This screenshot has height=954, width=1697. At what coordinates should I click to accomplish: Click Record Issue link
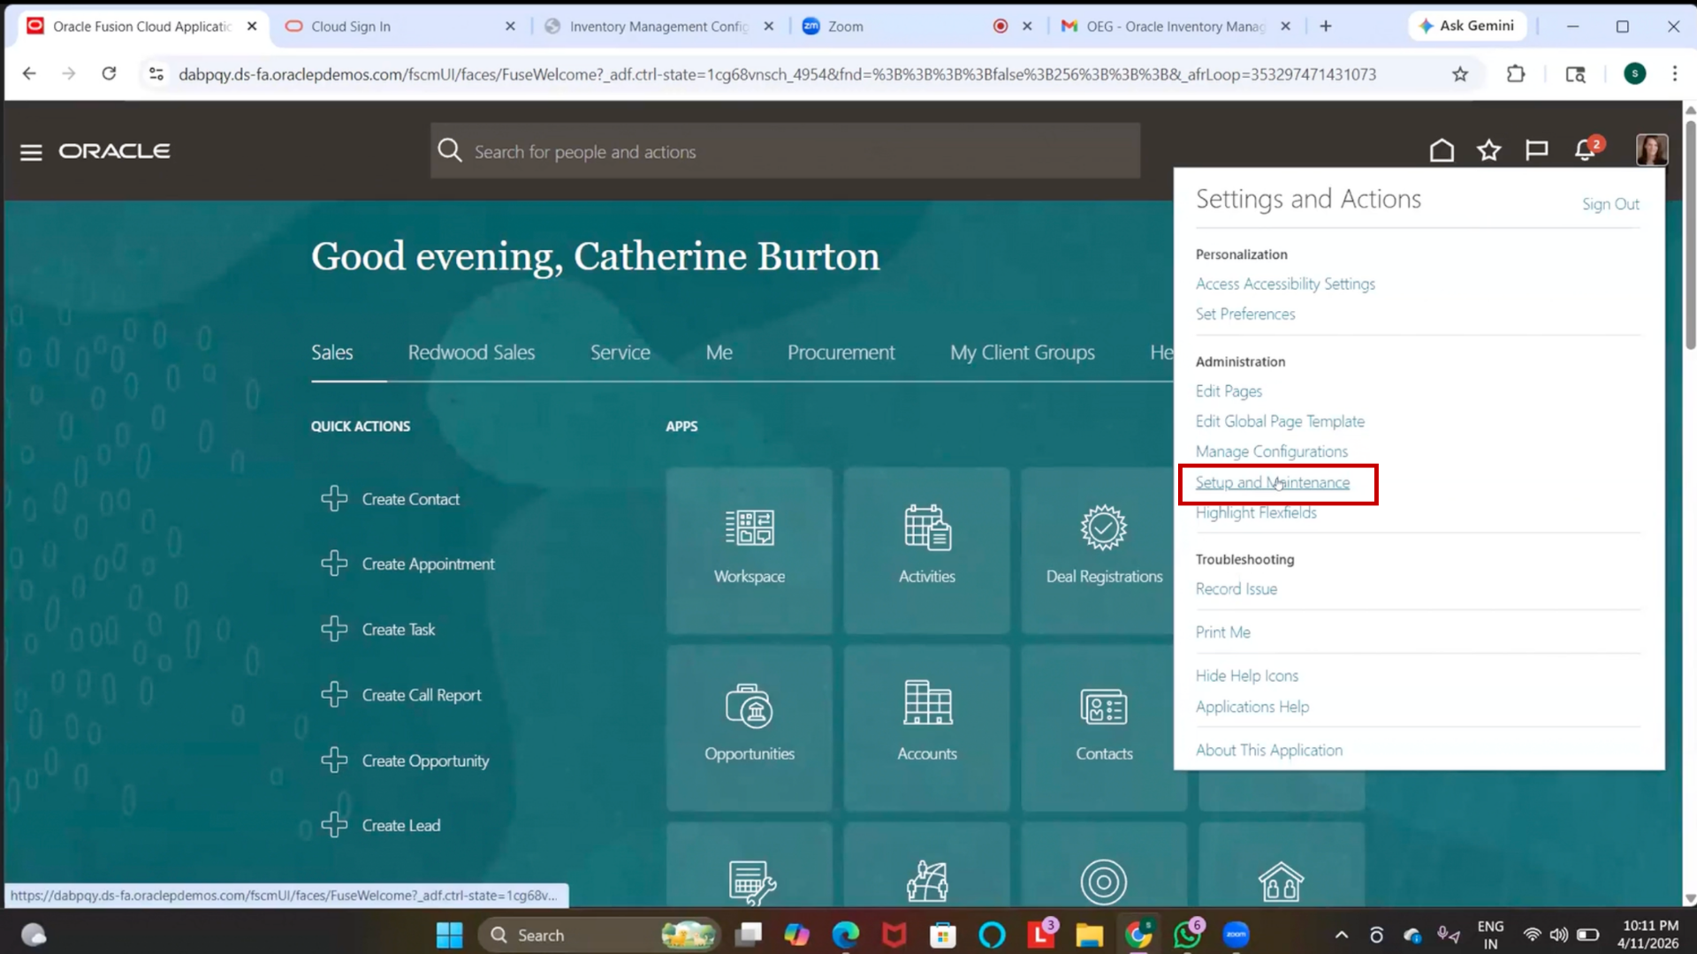[1236, 588]
